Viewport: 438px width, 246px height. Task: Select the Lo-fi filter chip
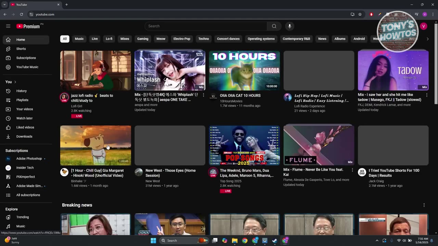tap(109, 39)
